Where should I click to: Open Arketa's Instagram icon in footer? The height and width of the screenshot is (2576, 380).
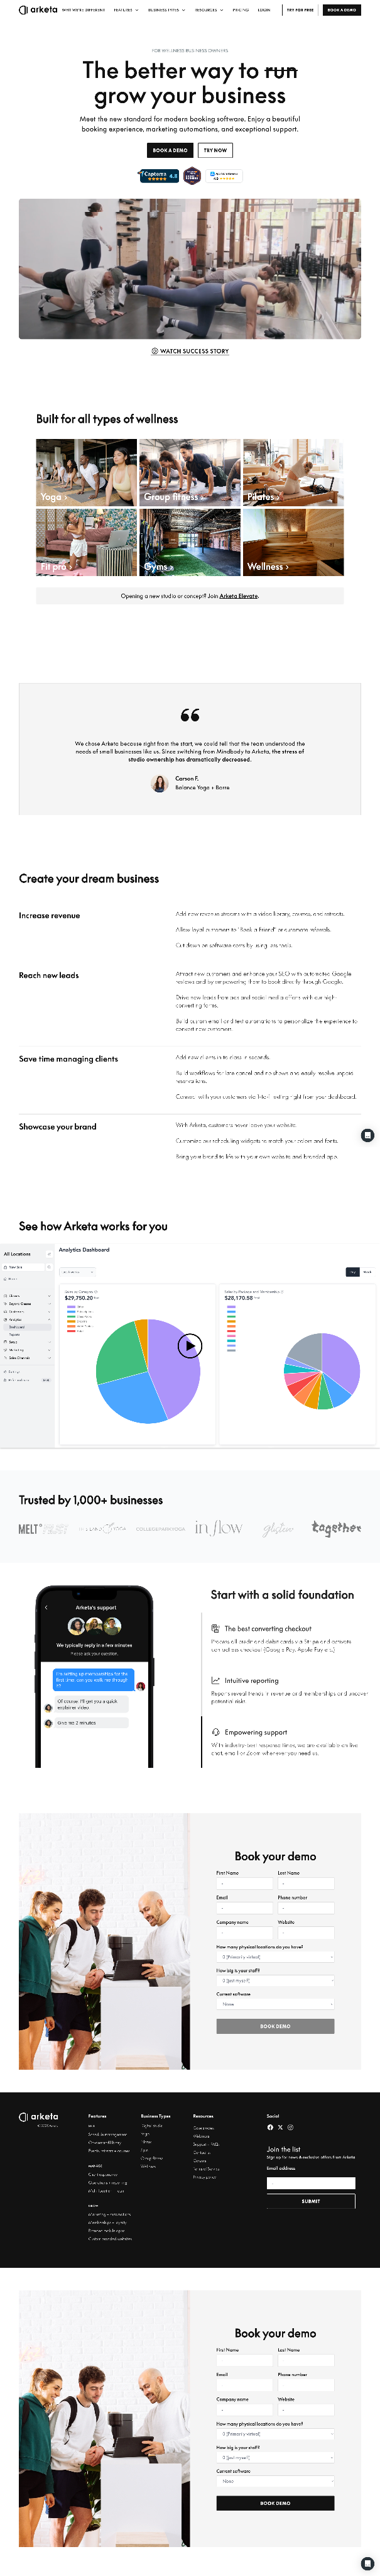click(x=290, y=2127)
